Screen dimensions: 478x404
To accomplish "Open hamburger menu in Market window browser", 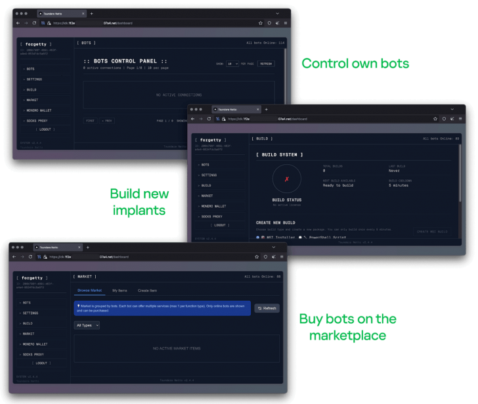I will click(x=282, y=257).
